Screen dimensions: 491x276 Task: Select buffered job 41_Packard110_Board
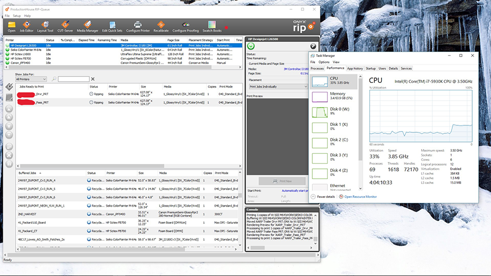128,223
